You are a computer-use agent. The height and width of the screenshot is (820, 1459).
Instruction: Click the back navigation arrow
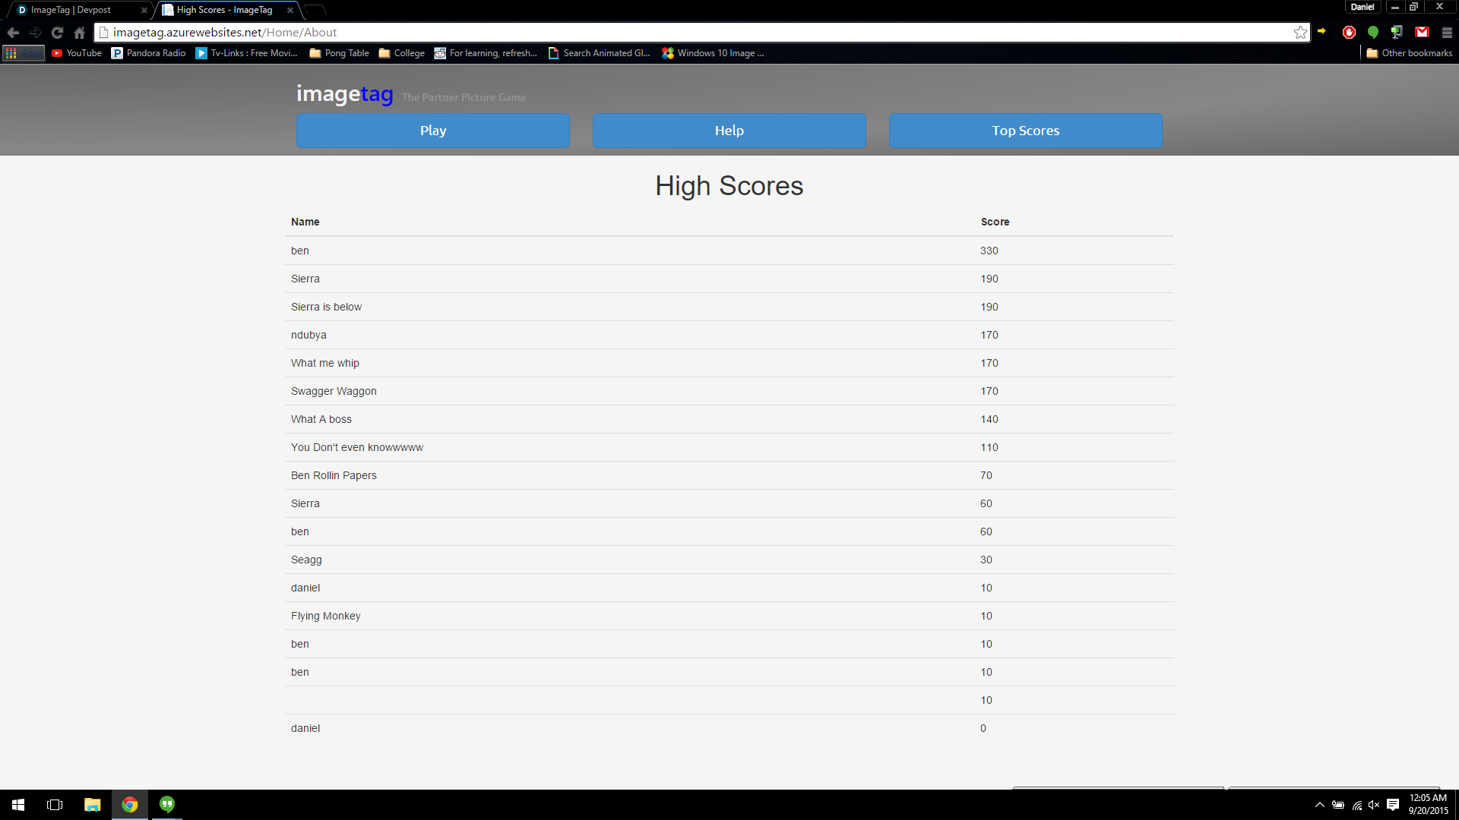click(13, 33)
